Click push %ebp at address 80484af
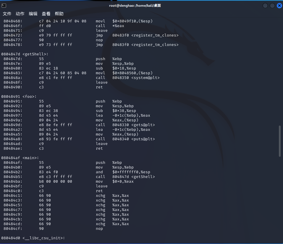 pyautogui.click(x=109, y=163)
